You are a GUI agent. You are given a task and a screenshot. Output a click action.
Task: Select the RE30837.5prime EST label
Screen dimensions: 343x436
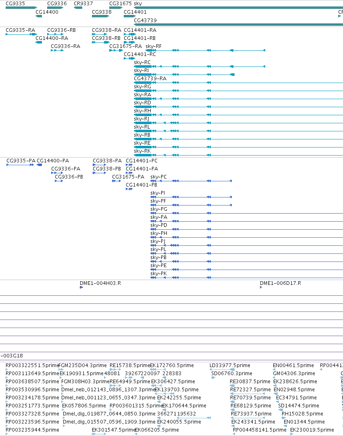point(250,382)
